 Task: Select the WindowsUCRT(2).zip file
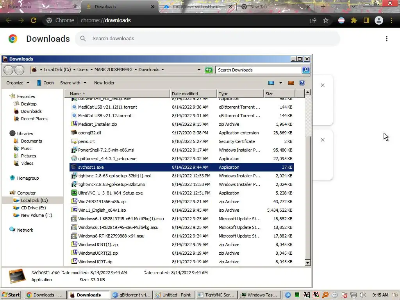click(182, 253)
